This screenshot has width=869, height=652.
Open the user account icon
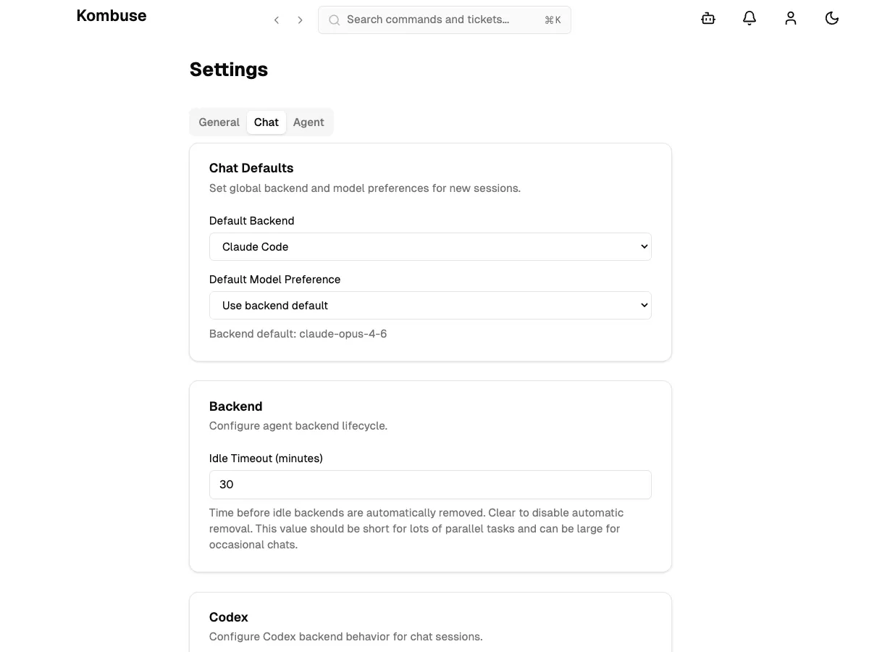point(790,18)
